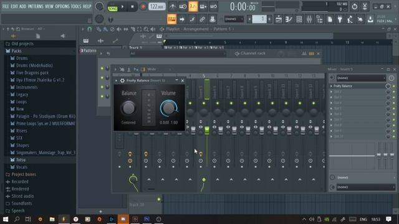Open the Five Dragons pack folder

pyautogui.click(x=32, y=73)
